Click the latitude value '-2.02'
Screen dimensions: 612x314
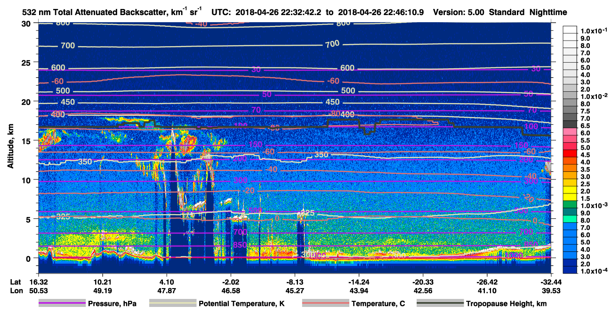231,282
